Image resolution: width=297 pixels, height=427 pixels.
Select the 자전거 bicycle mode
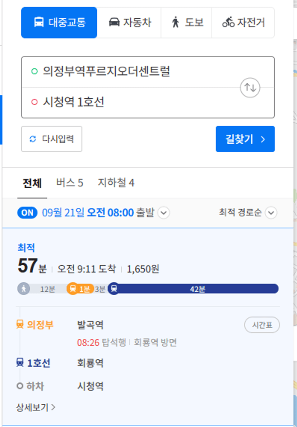pos(243,23)
